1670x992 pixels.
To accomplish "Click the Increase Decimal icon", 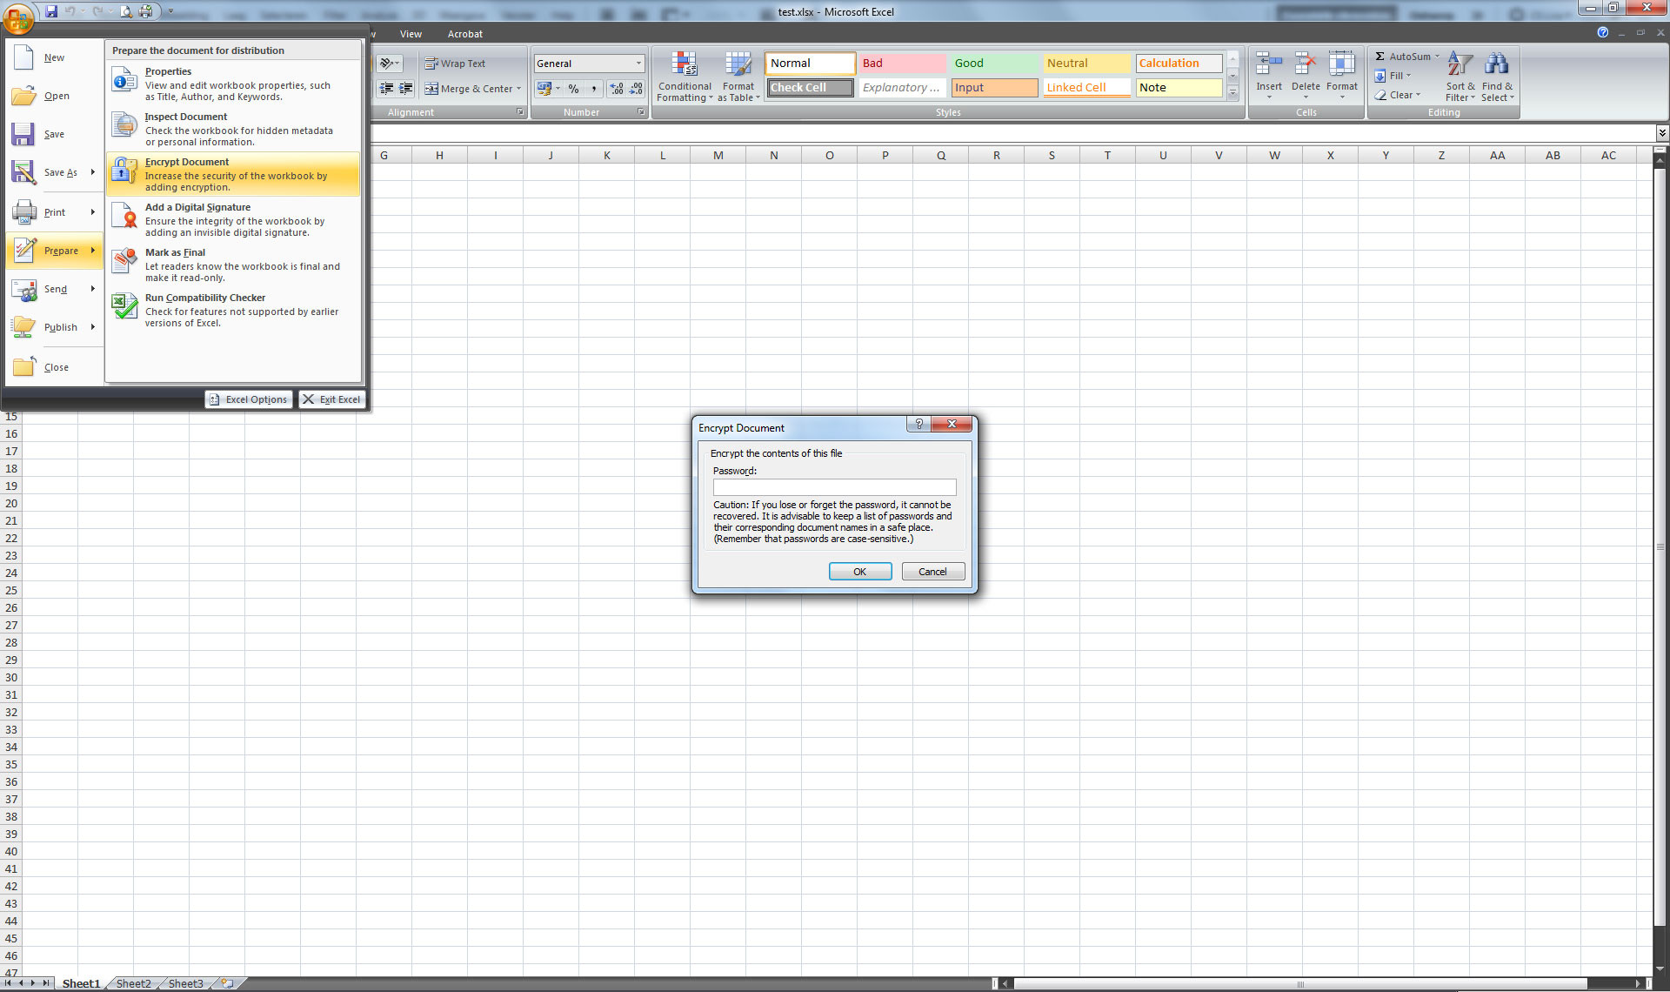I will tap(616, 89).
